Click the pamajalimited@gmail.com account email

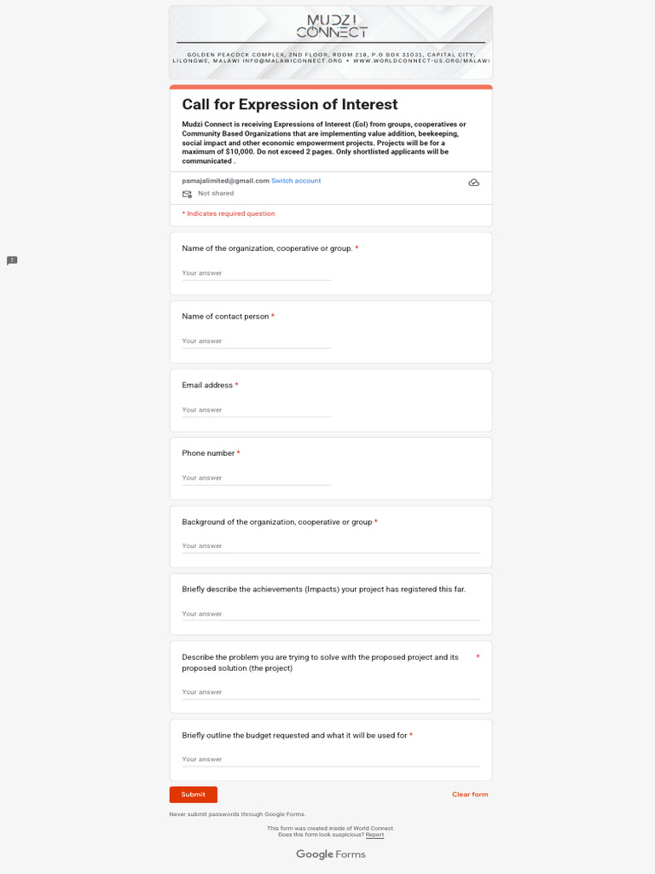(225, 181)
